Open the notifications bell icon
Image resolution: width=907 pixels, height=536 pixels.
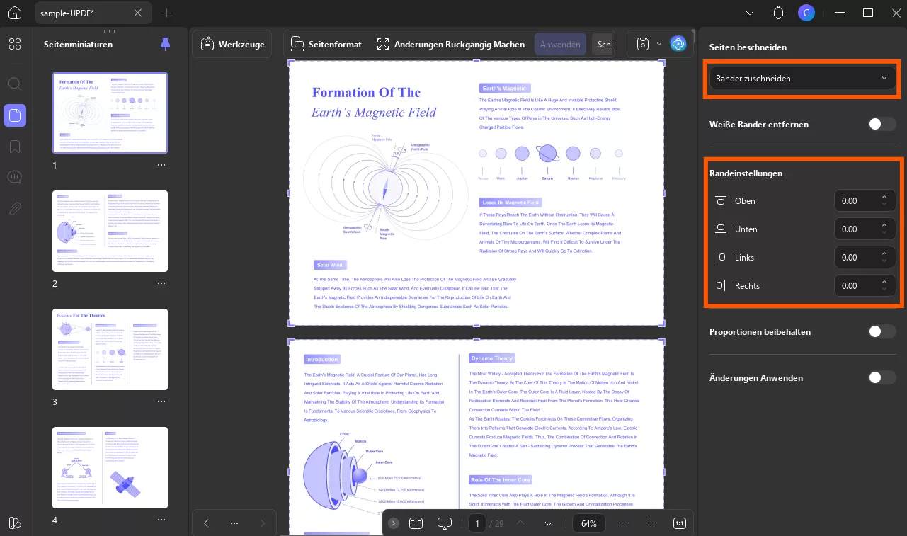coord(779,13)
